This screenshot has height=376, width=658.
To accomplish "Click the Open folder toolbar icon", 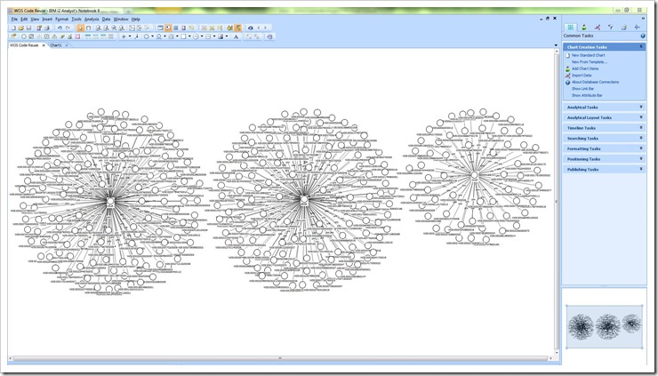I will click(x=21, y=28).
